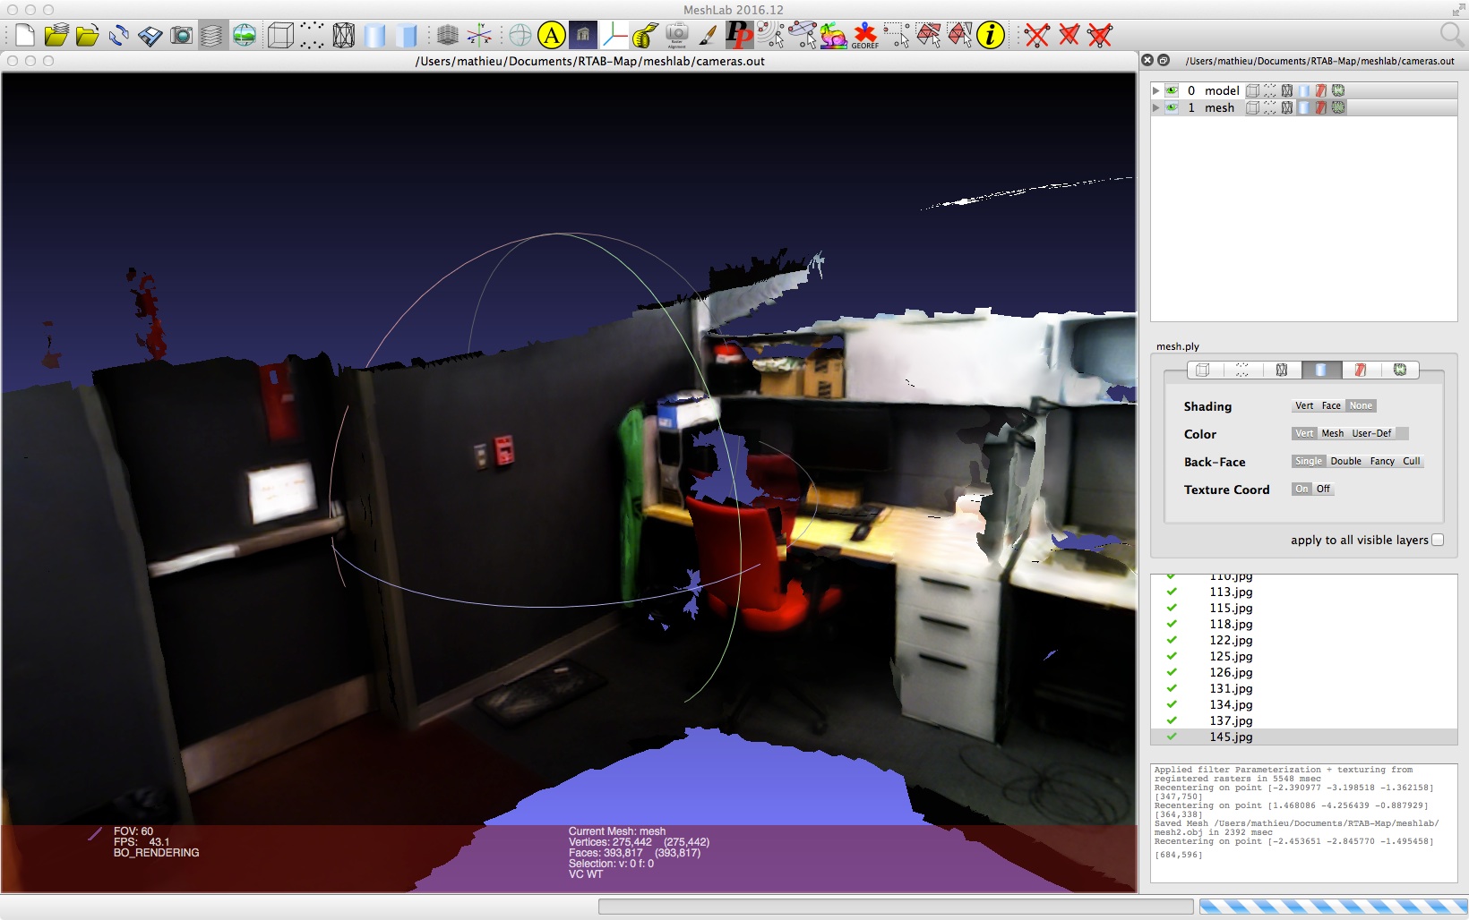The width and height of the screenshot is (1469, 920).
Task: Click the yellow Info icon in toolbar
Action: click(990, 36)
